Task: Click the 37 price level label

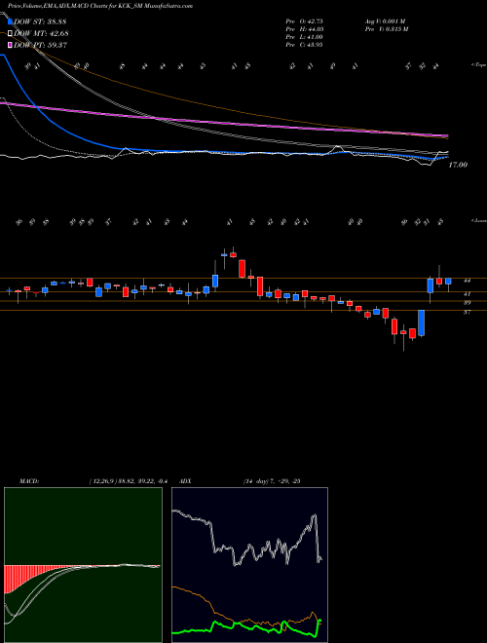Action: tap(467, 312)
